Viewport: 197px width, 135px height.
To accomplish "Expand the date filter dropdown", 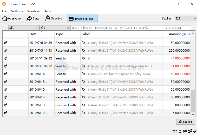I will click(x=24, y=28).
